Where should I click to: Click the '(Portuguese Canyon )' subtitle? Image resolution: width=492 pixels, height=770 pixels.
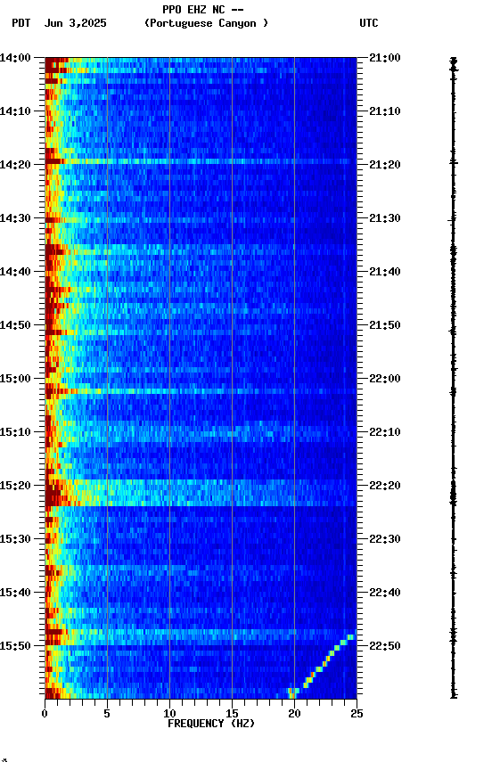click(x=206, y=23)
